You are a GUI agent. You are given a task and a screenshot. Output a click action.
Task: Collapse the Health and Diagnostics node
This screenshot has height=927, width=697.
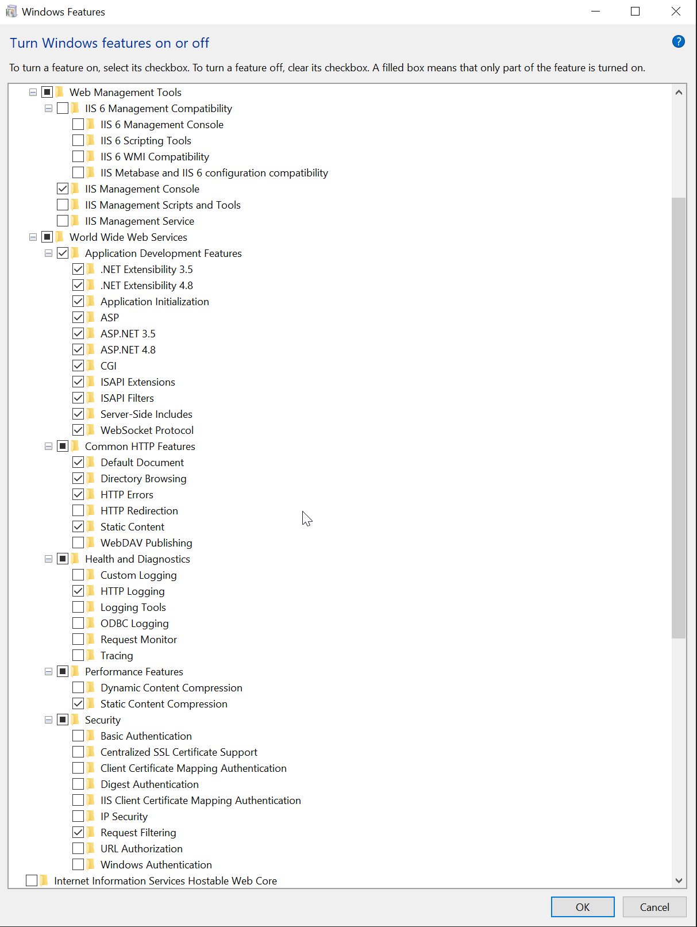[x=48, y=559]
